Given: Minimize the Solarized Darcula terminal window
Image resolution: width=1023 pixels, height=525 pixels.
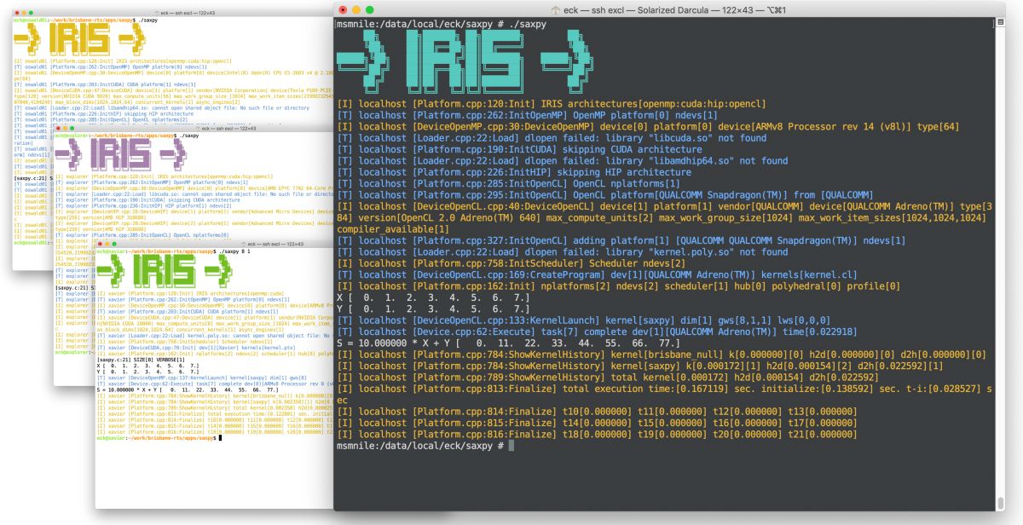Looking at the screenshot, I should (x=357, y=9).
